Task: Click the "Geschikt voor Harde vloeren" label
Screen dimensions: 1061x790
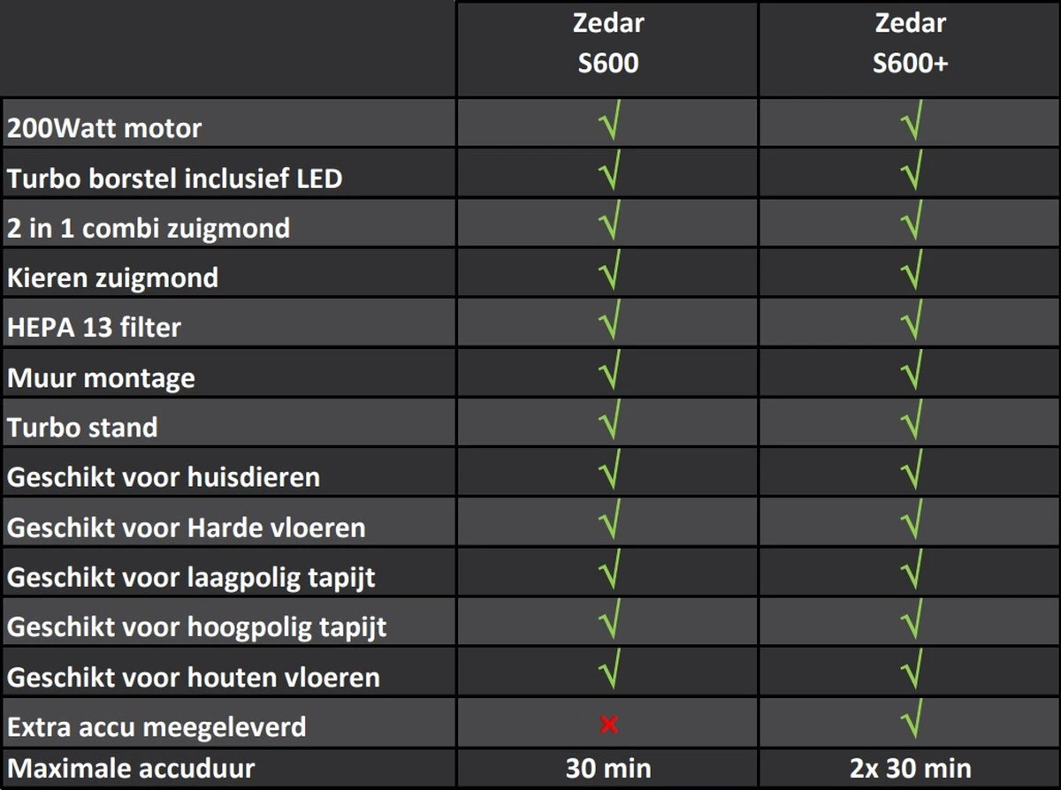Action: coord(187,528)
